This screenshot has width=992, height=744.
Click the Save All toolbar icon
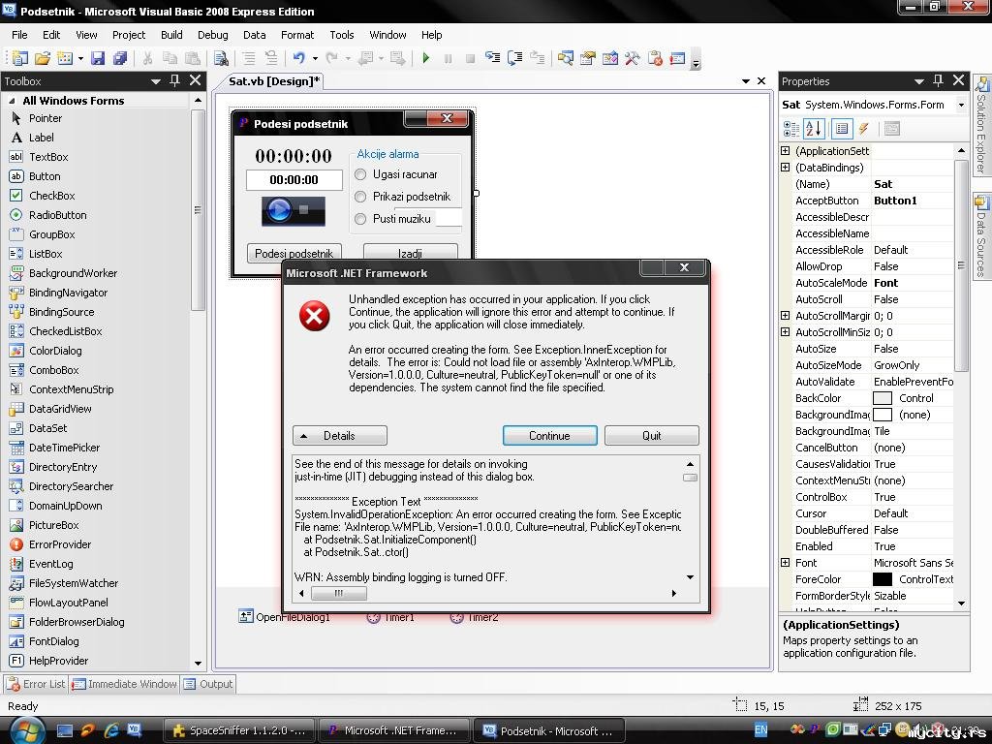point(119,58)
